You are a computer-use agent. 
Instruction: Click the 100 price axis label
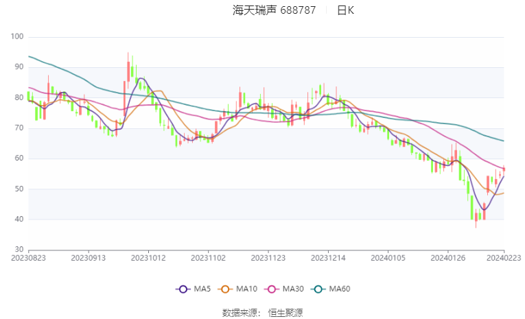pyautogui.click(x=17, y=36)
